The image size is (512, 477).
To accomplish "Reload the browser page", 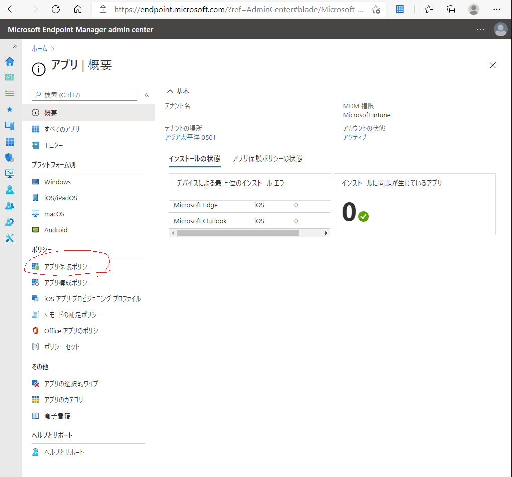I will click(56, 9).
